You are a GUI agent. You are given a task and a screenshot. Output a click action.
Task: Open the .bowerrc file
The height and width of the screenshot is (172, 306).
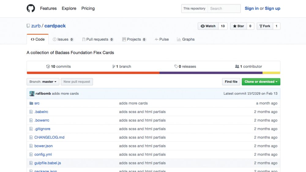(x=42, y=120)
